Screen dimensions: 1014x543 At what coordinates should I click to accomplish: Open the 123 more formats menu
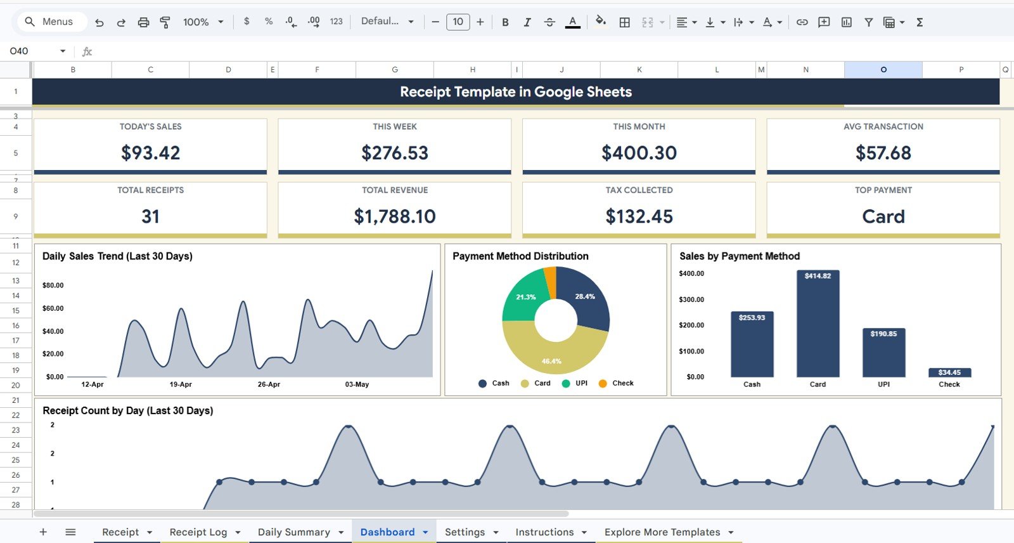pyautogui.click(x=336, y=22)
